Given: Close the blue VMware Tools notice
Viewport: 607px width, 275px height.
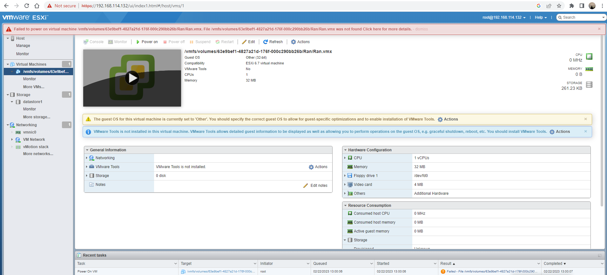Looking at the screenshot, I should [586, 131].
